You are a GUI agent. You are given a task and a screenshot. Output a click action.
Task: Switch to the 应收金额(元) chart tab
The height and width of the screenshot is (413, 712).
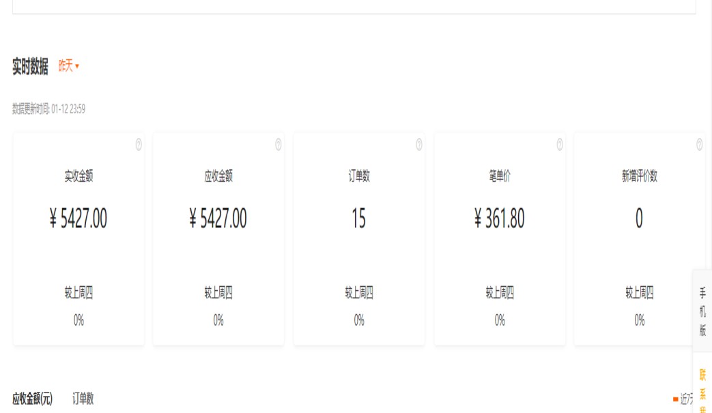coord(32,399)
